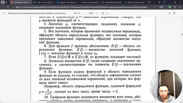Click the speaker webcam overlay
Image resolution: width=183 pixels, height=103 pixels.
tap(166, 86)
